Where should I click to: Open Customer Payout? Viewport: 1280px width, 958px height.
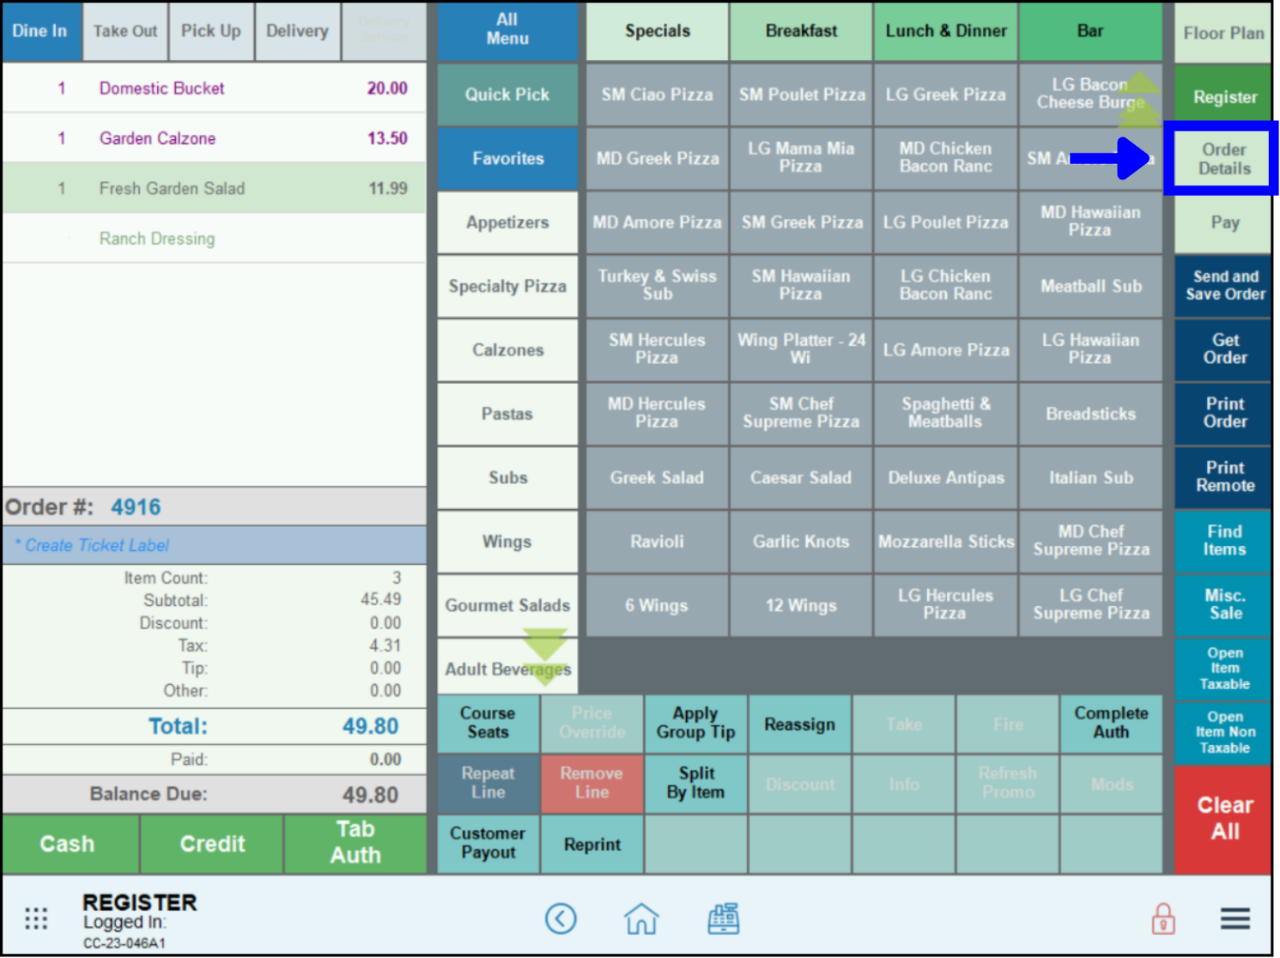(488, 844)
